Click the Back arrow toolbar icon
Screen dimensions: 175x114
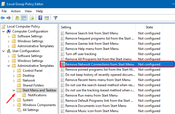[3, 18]
